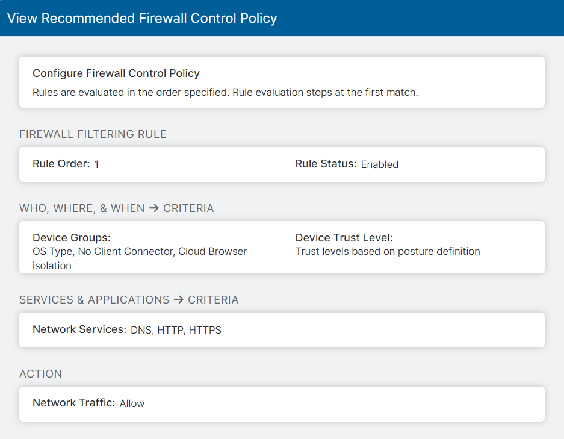
Task: Select the Allow network traffic action
Action: click(x=132, y=403)
